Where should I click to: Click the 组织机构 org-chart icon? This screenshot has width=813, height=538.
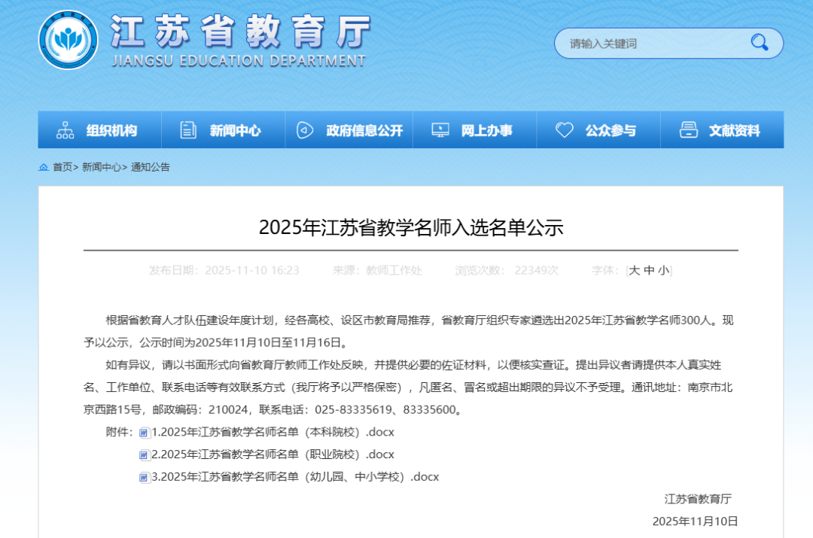[65, 130]
